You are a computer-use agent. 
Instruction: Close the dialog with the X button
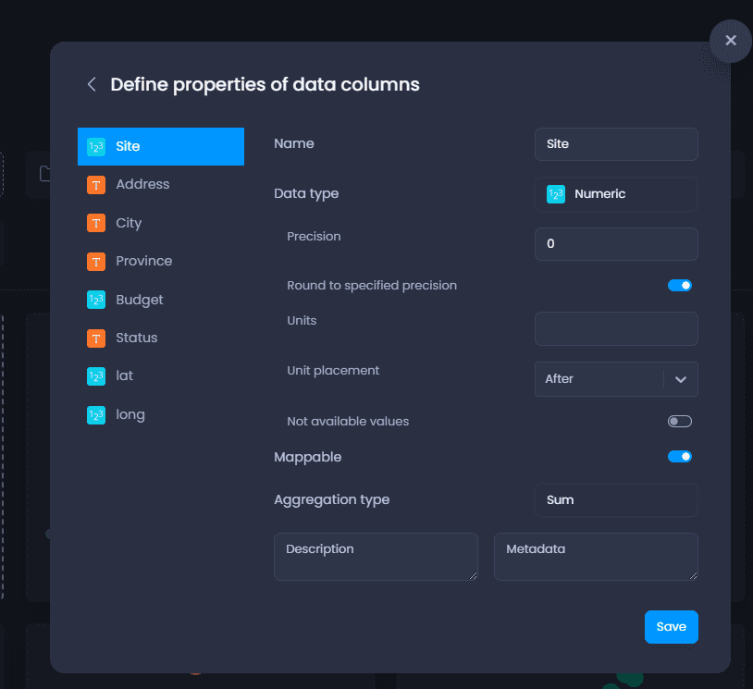[x=731, y=41]
